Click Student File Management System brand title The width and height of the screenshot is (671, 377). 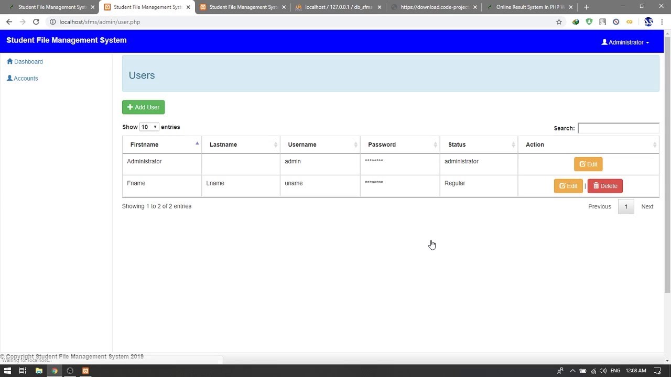67,40
